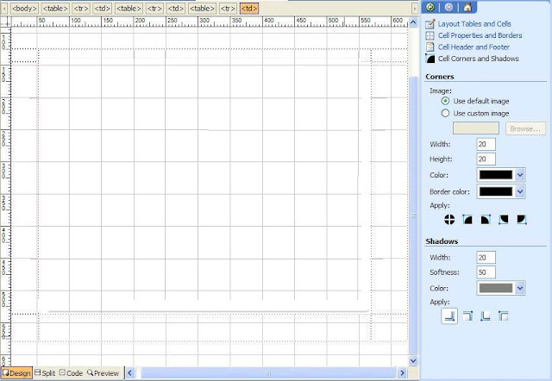Switch to Split view tab
552x381 pixels.
coord(45,373)
